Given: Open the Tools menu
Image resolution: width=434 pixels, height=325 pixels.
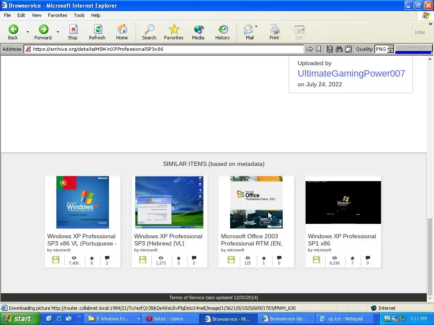Looking at the screenshot, I should 79,15.
